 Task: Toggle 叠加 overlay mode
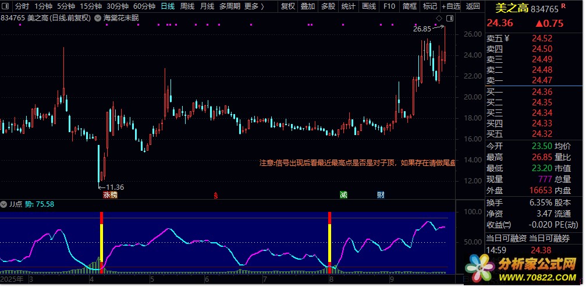(x=308, y=6)
